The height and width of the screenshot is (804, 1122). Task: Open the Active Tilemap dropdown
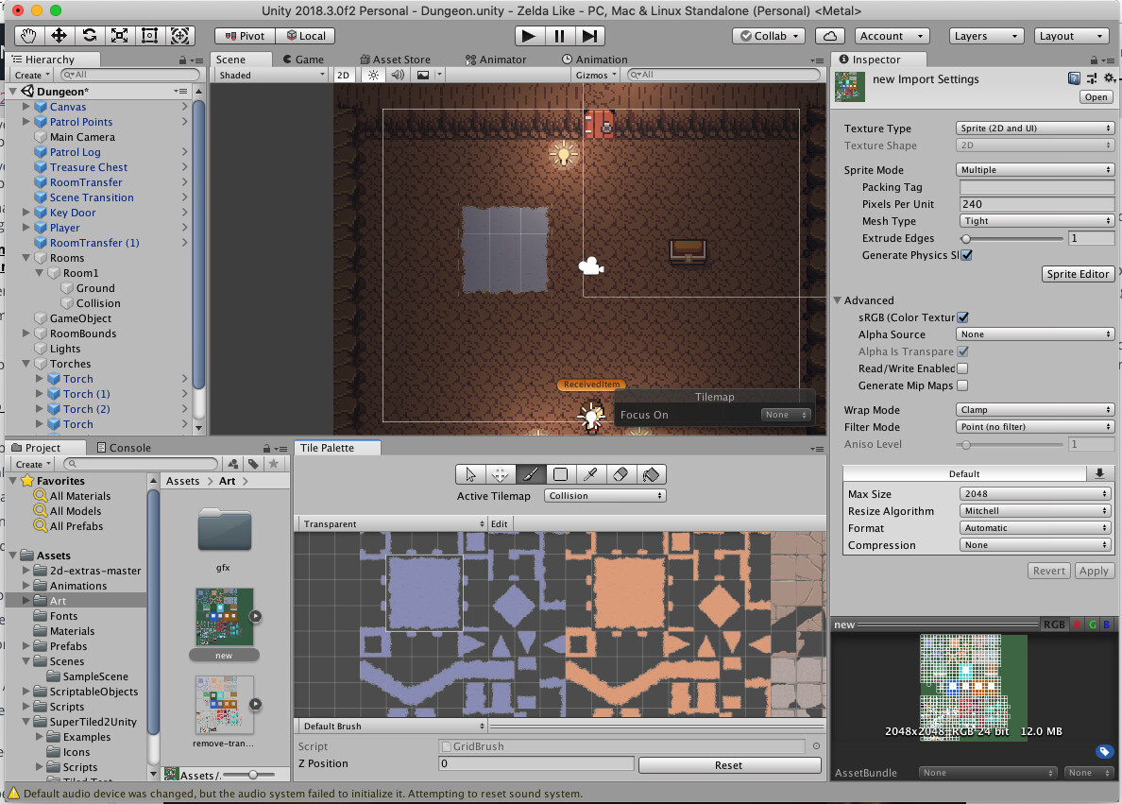coord(604,495)
